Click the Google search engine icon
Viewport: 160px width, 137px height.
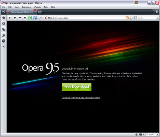135,18
